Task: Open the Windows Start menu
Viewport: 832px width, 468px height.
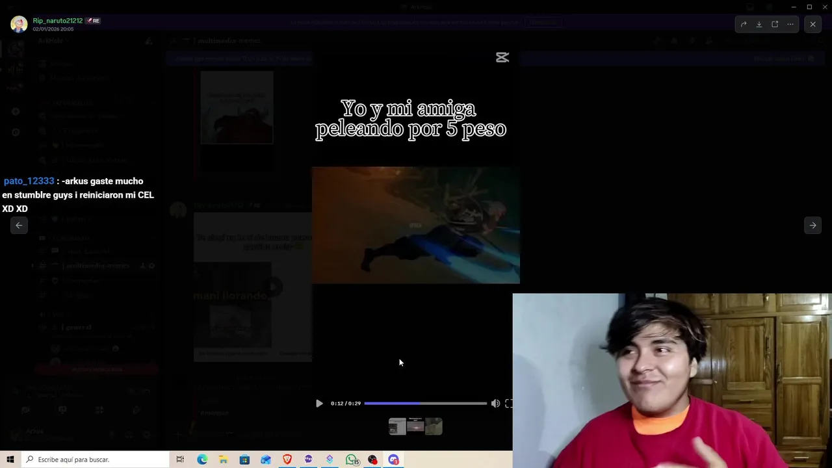Action: coord(10,460)
